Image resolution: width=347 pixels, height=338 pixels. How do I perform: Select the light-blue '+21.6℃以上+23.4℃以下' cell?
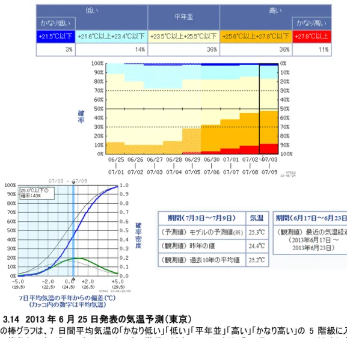[111, 36]
